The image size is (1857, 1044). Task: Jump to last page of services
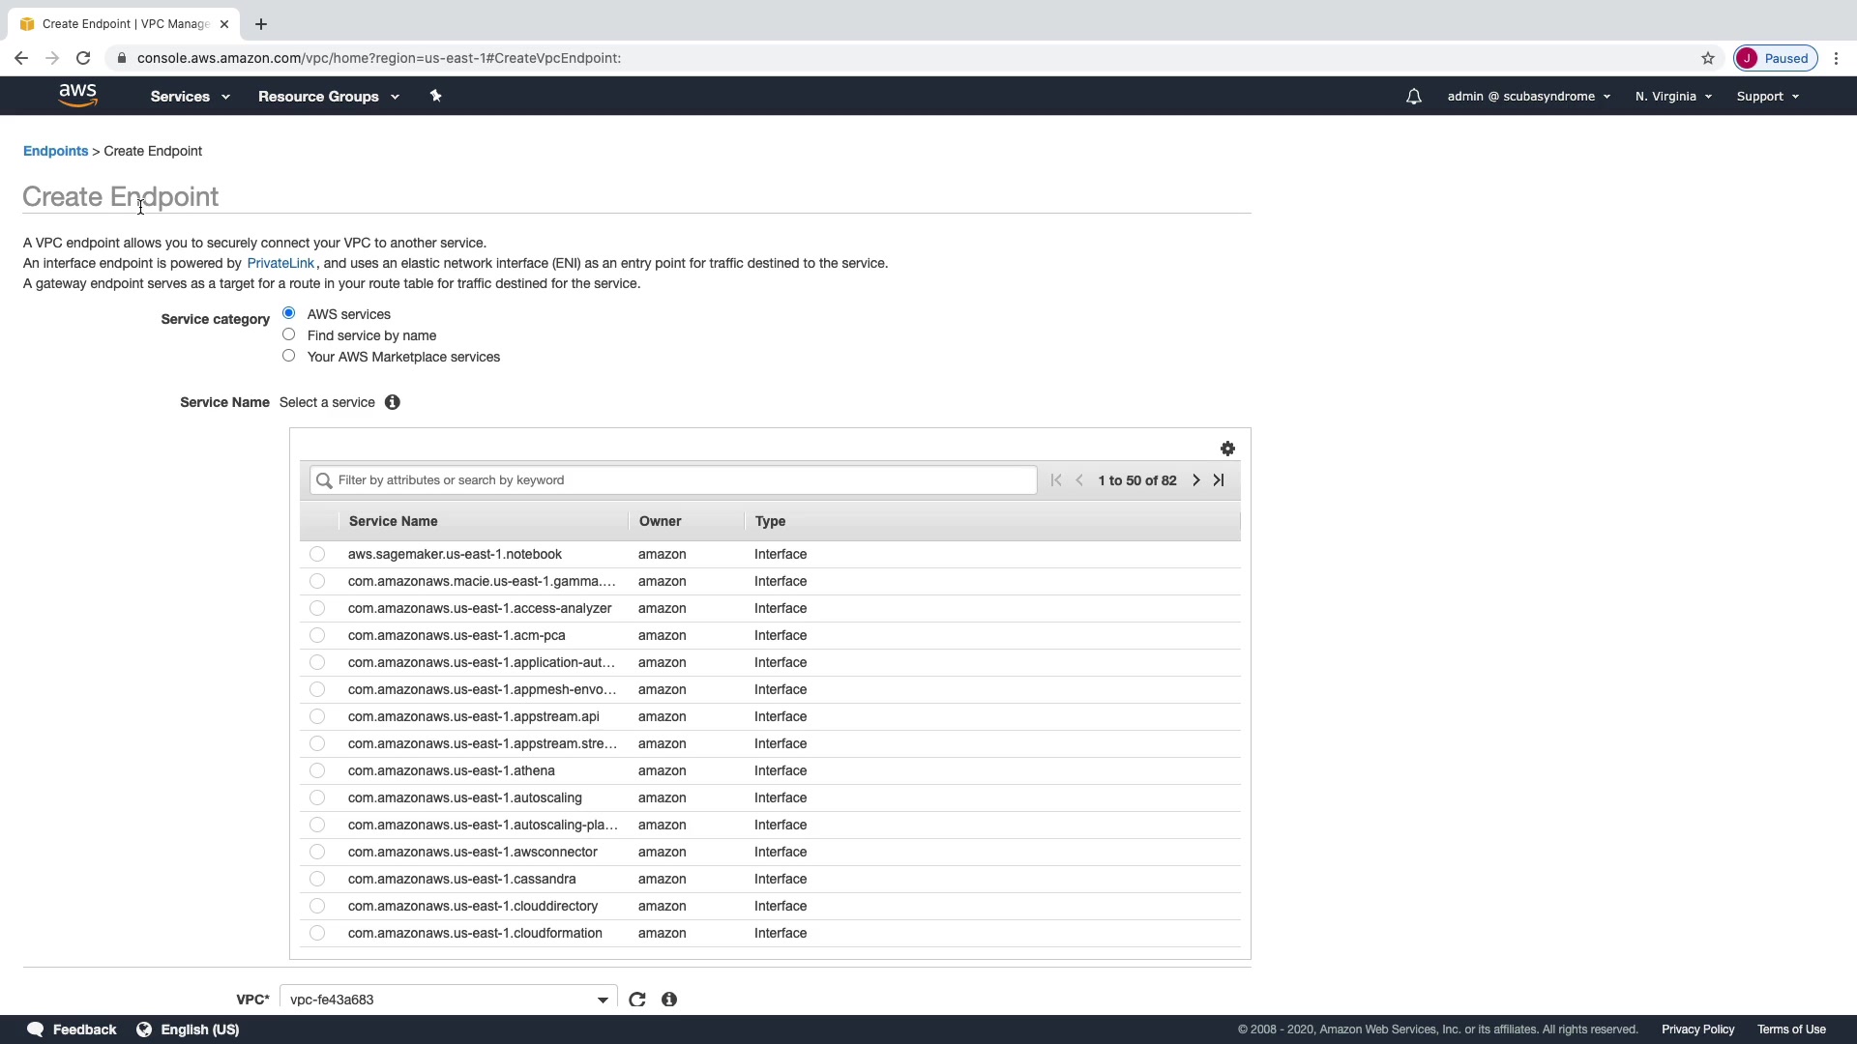coord(1219,480)
